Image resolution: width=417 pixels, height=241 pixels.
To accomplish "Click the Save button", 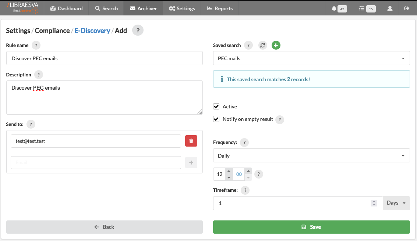I will pyautogui.click(x=311, y=227).
